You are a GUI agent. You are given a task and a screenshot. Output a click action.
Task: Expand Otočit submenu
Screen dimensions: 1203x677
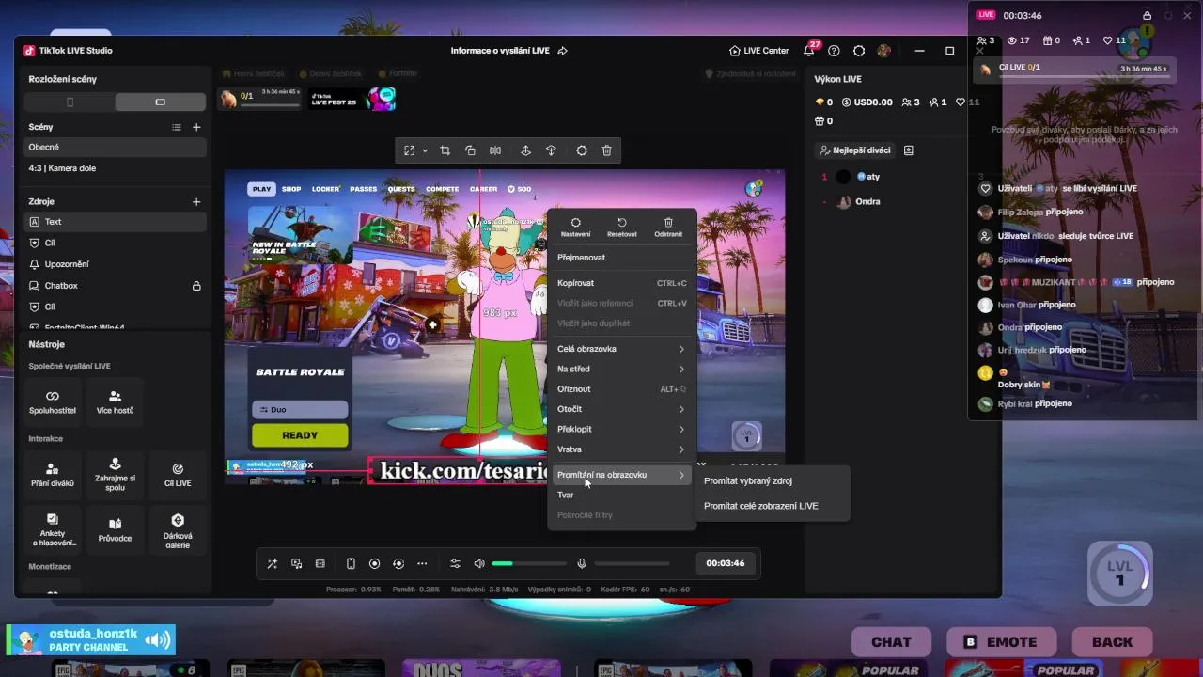622,409
